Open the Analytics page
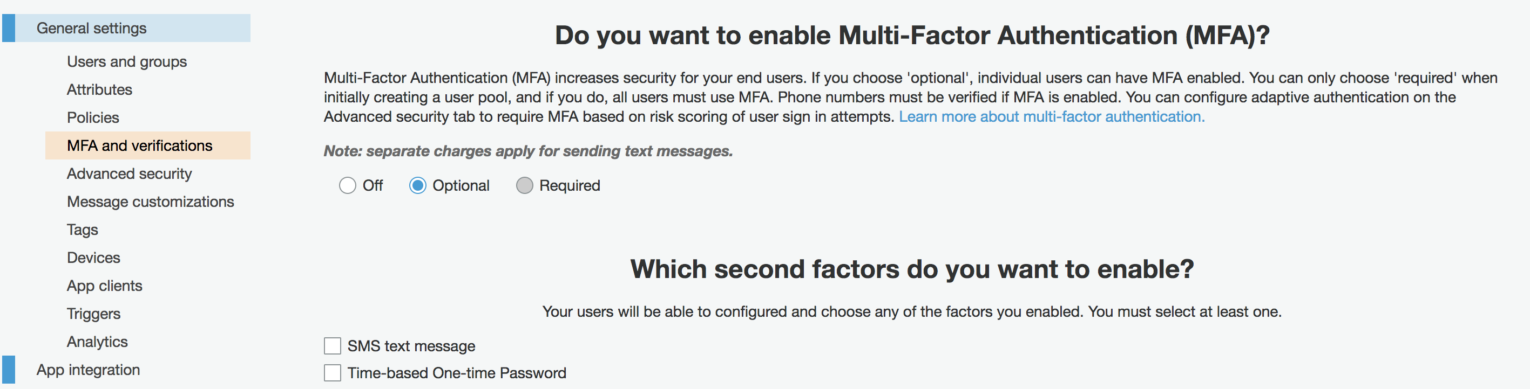 [97, 341]
